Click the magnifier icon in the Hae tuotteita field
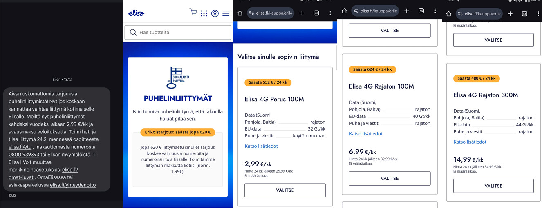The image size is (542, 208). coord(133,32)
